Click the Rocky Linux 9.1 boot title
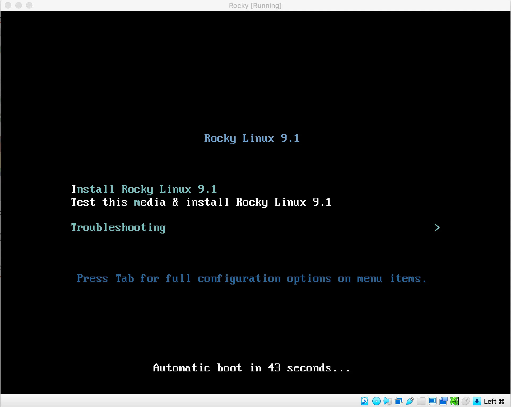511x407 pixels. (x=252, y=138)
